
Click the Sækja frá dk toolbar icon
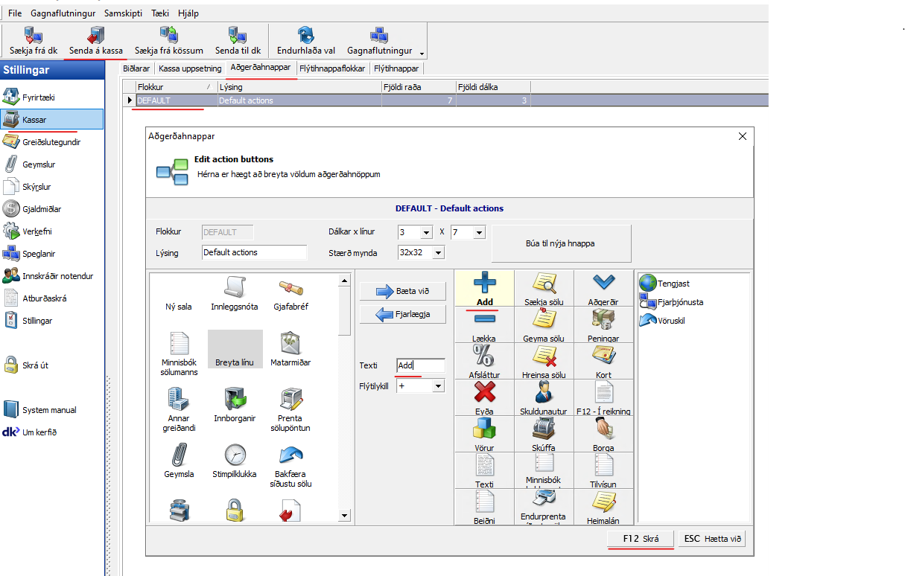(34, 36)
